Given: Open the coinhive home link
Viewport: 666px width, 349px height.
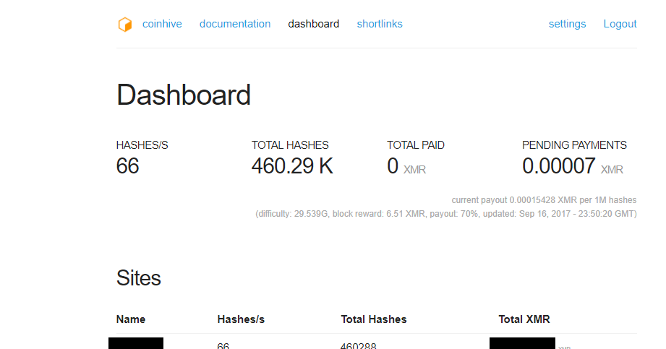Looking at the screenshot, I should [x=162, y=24].
